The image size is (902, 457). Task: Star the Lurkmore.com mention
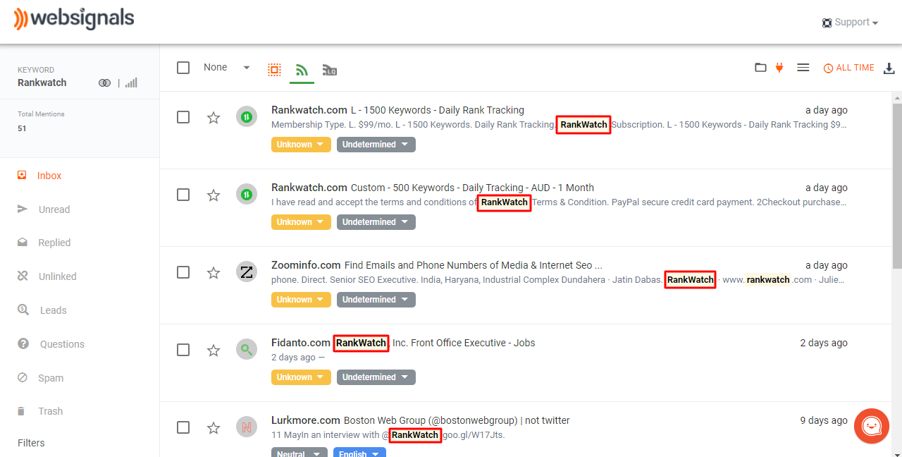tap(214, 427)
